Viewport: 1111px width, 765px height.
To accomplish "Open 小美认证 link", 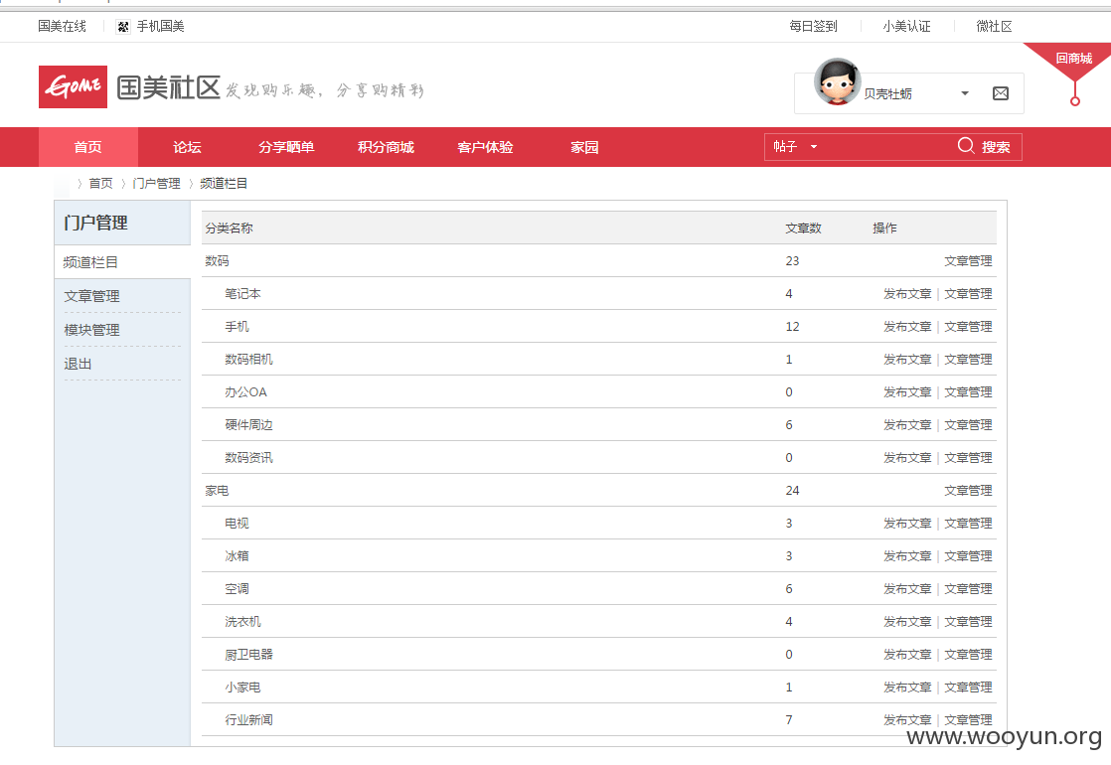I will click(x=906, y=26).
